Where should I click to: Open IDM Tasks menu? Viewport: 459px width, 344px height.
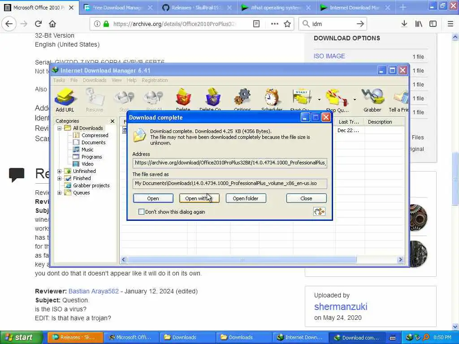59,80
